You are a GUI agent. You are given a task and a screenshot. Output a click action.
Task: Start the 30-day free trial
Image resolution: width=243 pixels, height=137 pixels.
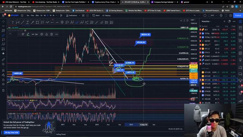pyautogui.click(x=11, y=132)
